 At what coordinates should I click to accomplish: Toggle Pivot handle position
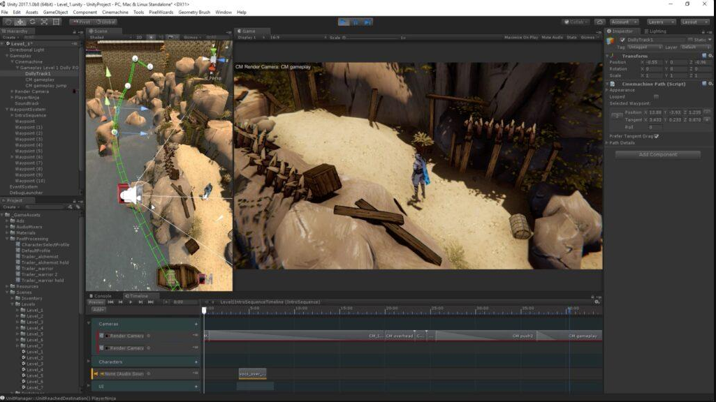[x=81, y=22]
